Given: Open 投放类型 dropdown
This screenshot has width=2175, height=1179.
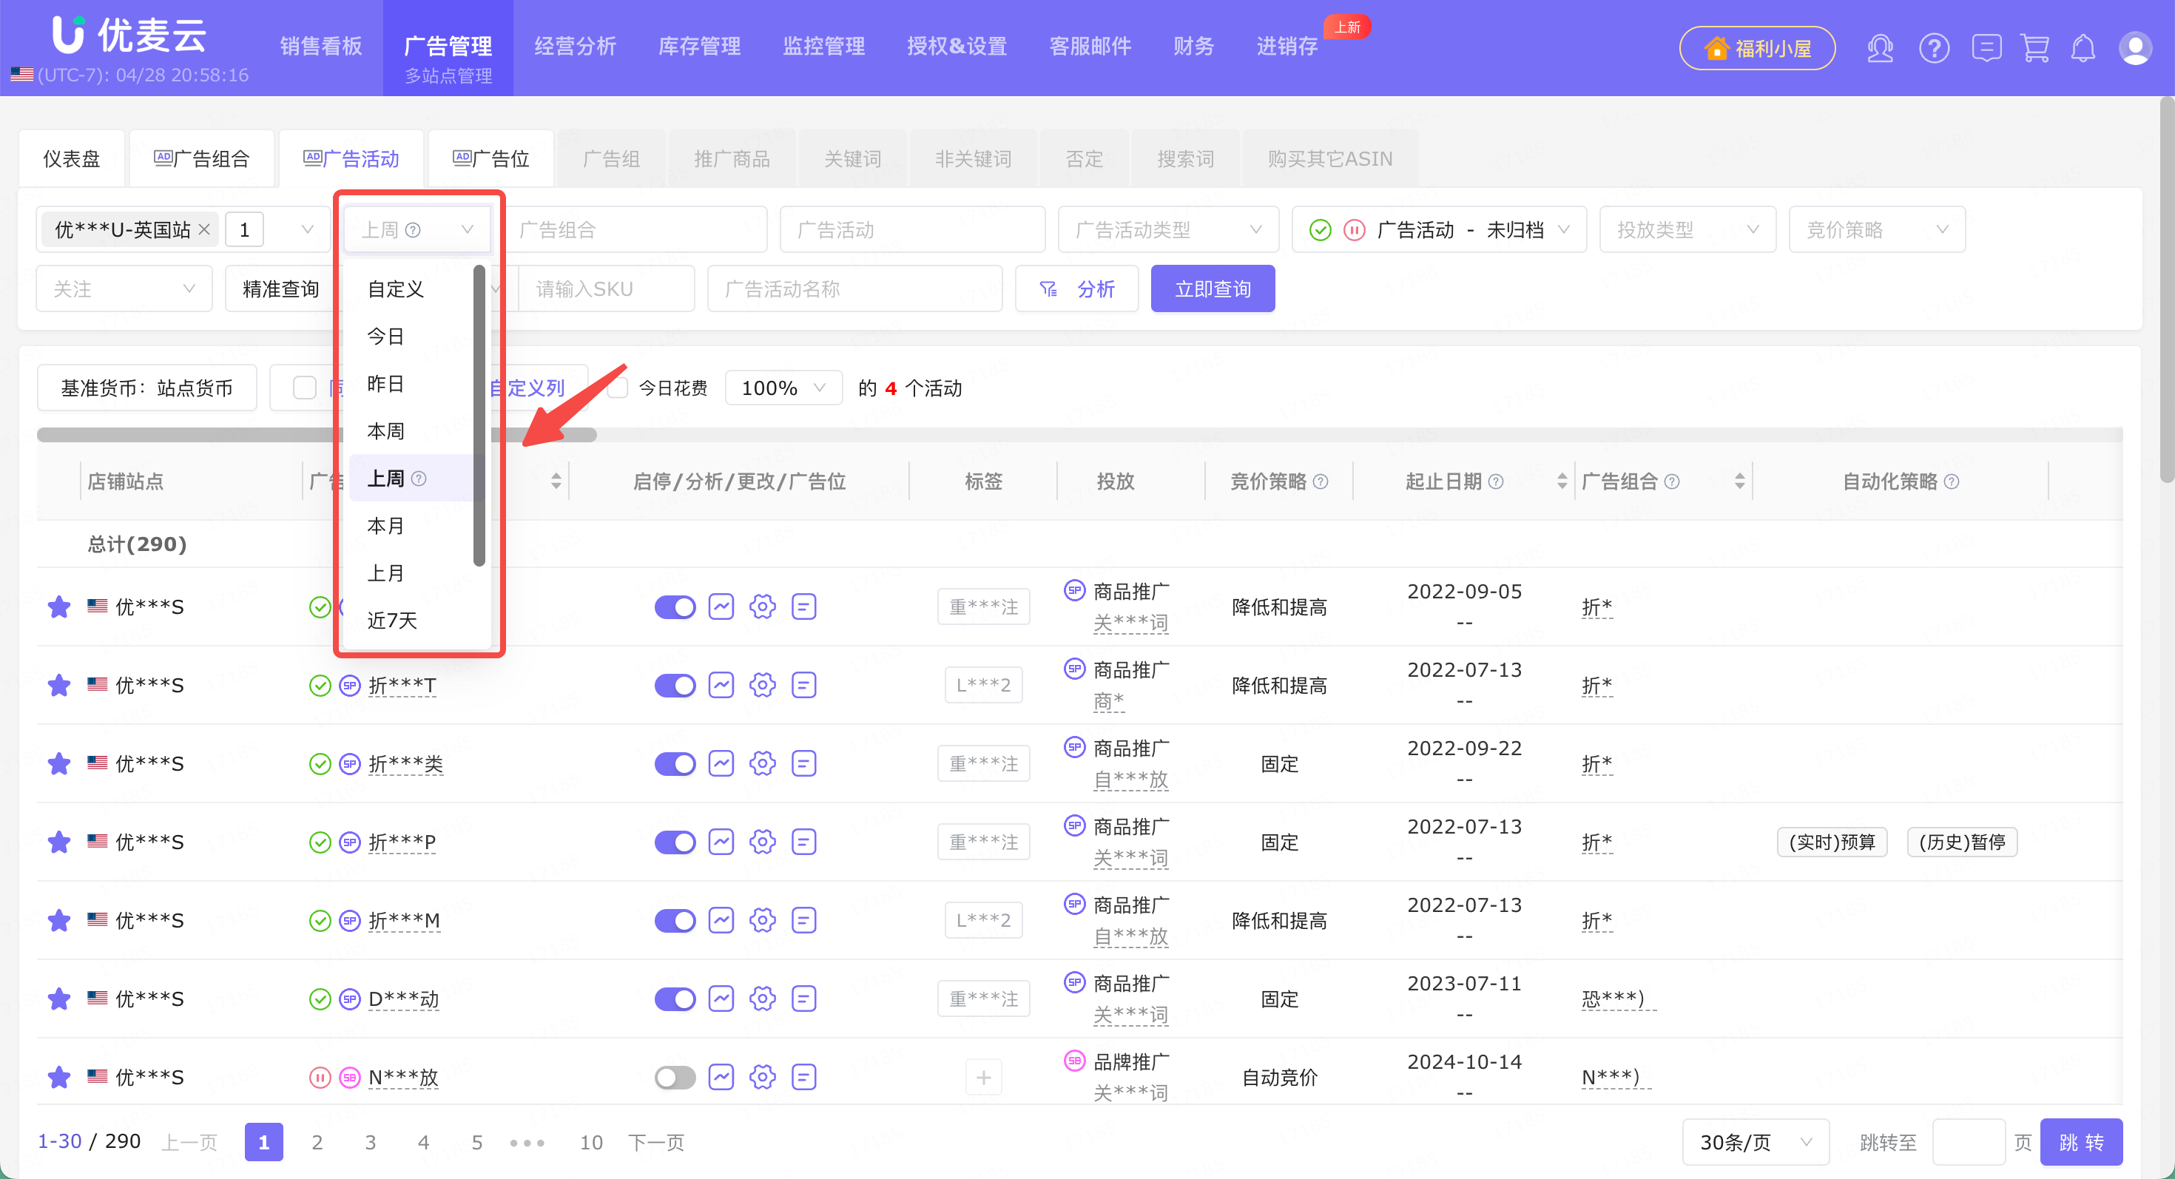Looking at the screenshot, I should 1687,229.
